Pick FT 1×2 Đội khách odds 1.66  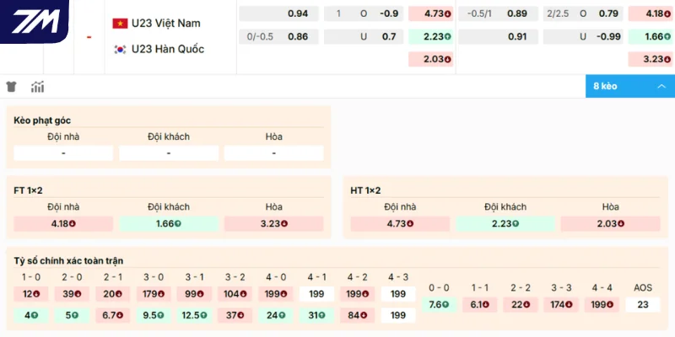click(169, 224)
